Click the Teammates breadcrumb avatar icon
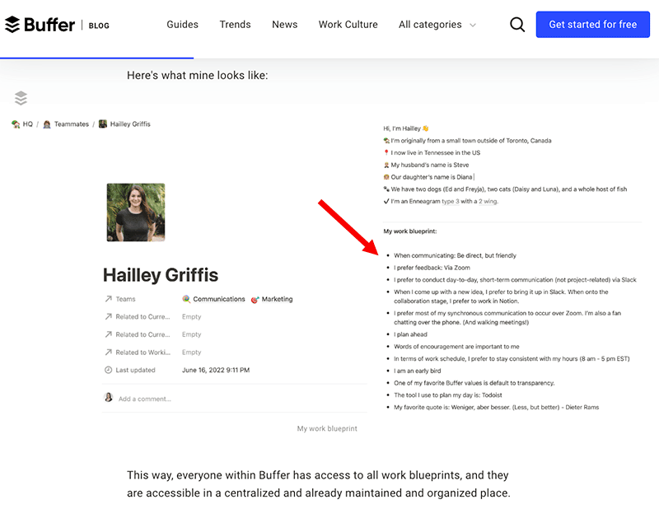Viewport: 659px width, 509px height. (x=47, y=124)
